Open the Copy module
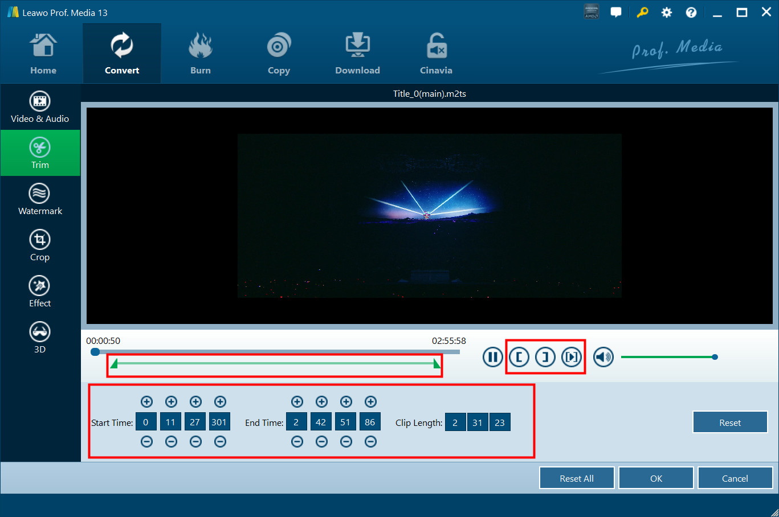779x517 pixels. (x=279, y=54)
